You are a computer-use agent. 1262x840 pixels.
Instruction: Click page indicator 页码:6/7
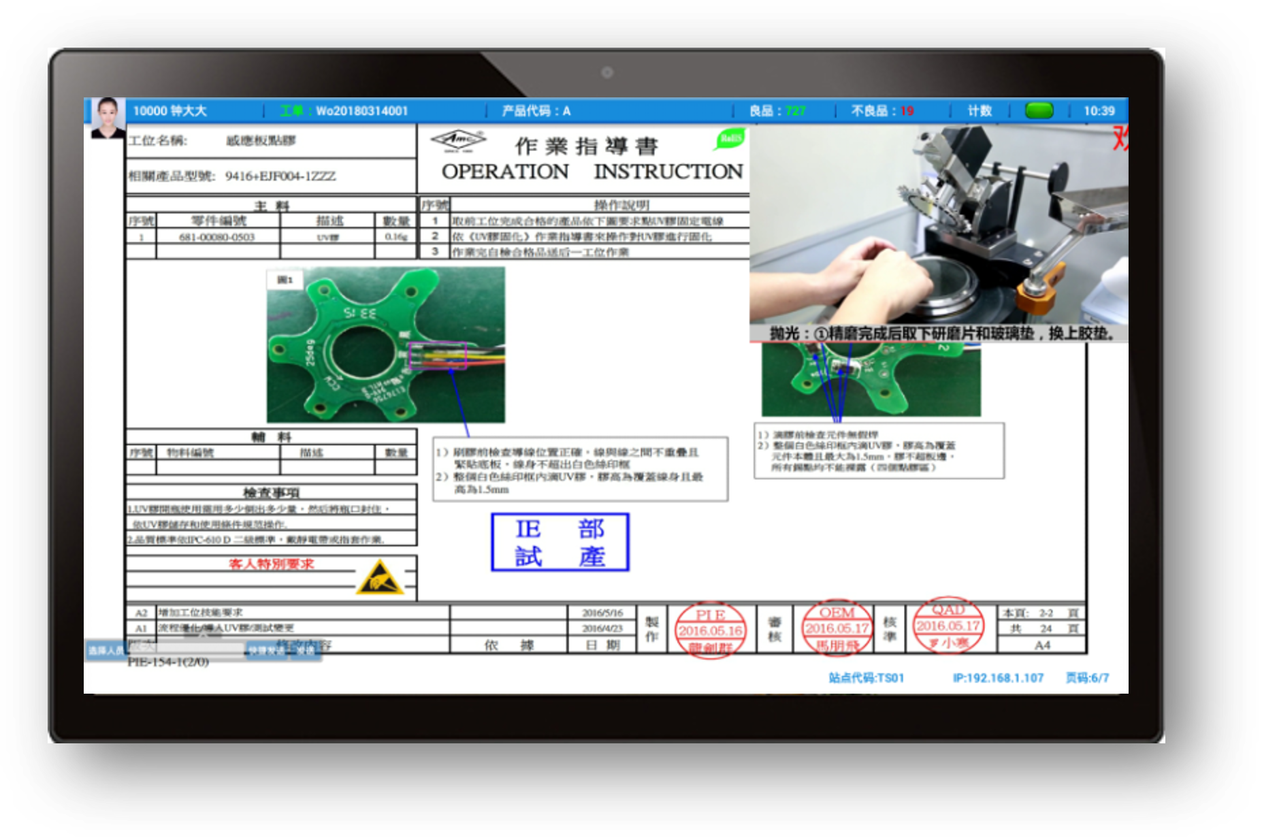1087,678
